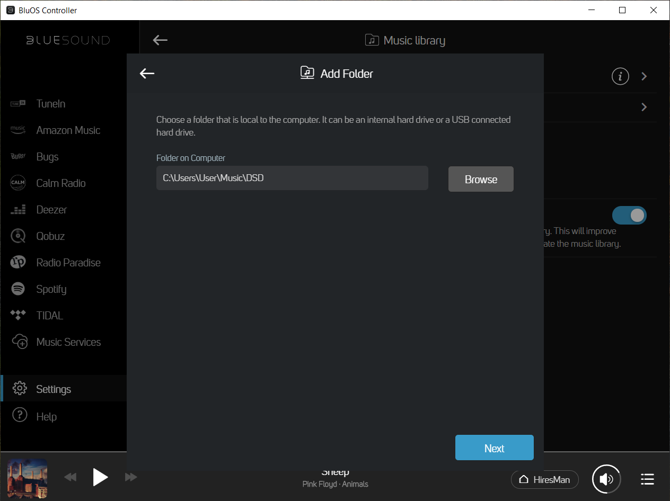Viewport: 670px width, 501px height.
Task: Click the Animals album art thumbnail
Action: click(27, 478)
